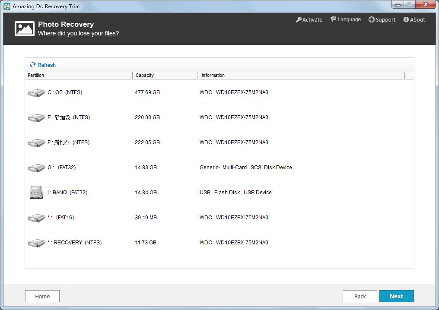Screen dimensions: 439x310
Task: Select the E: drive icon
Action: click(36, 117)
